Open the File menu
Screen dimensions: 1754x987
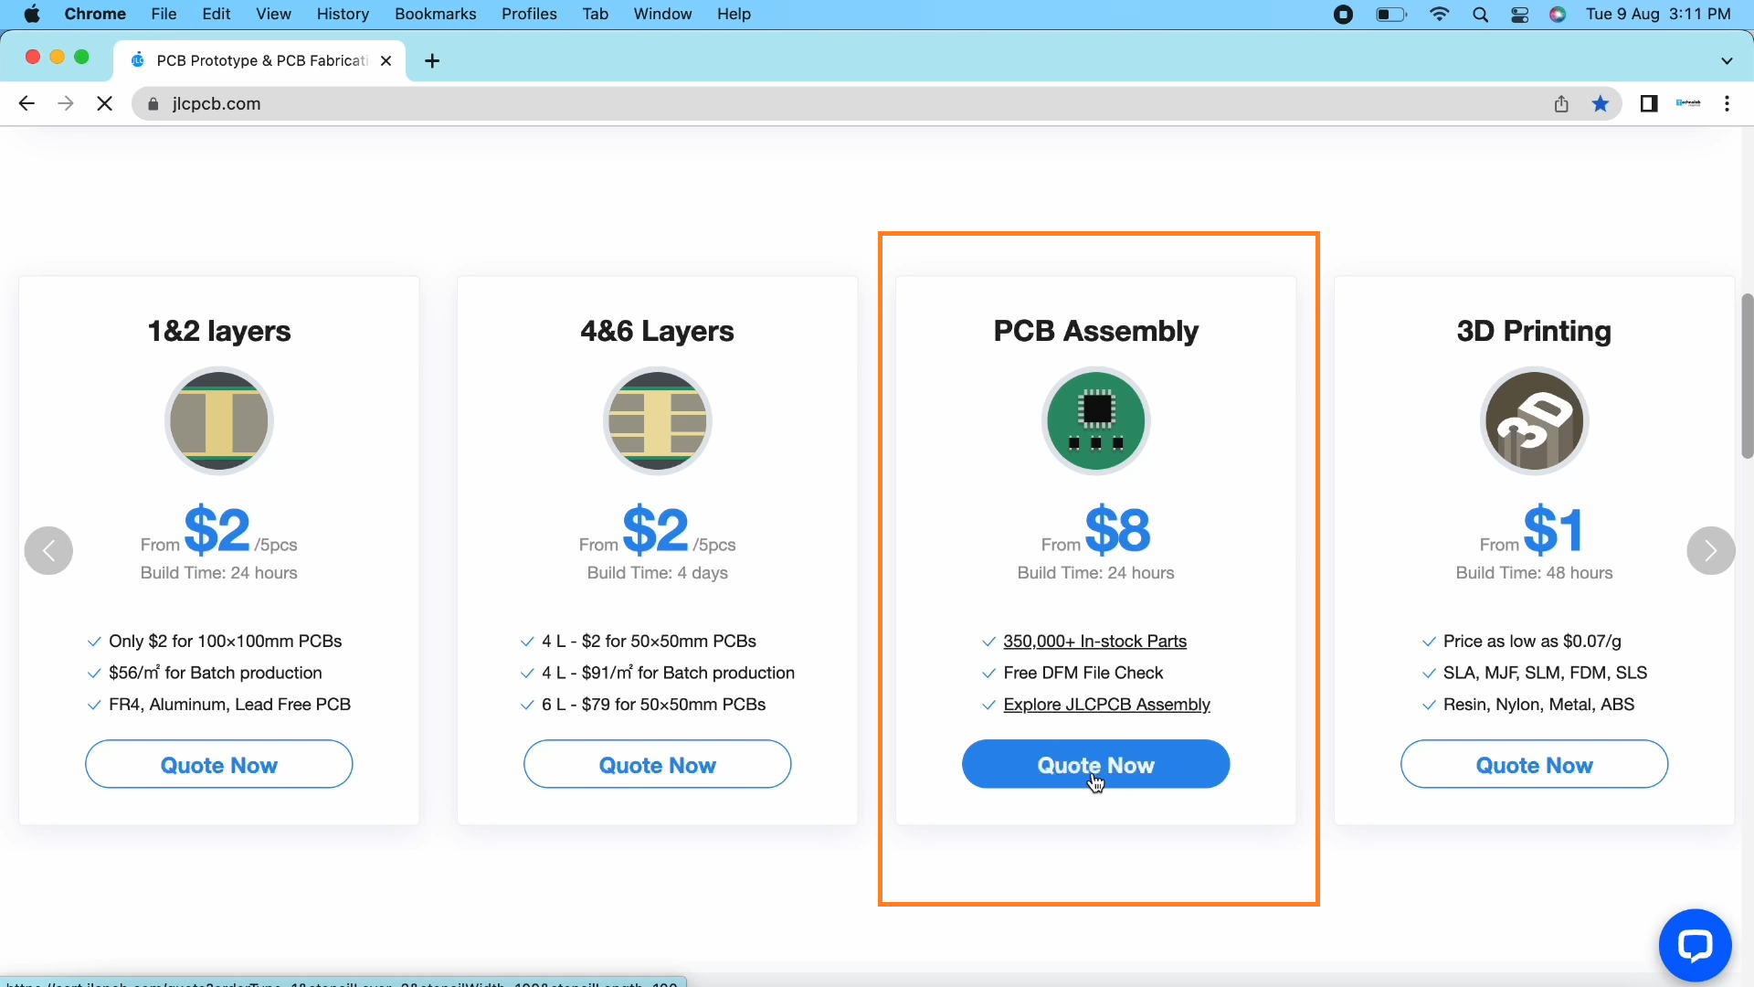[164, 14]
